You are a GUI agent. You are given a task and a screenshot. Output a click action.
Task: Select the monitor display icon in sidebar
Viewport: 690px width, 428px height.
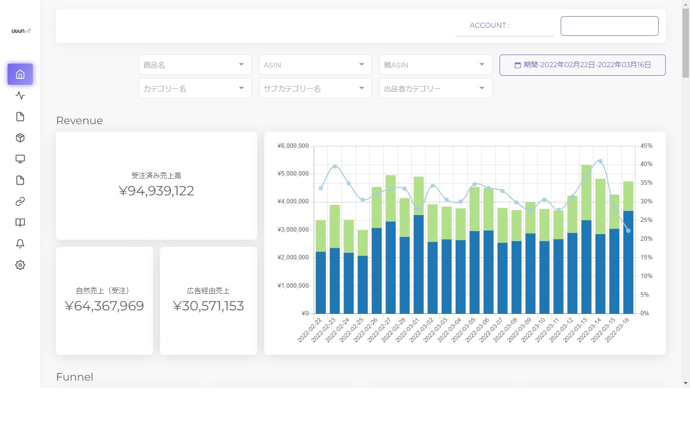[x=20, y=159]
